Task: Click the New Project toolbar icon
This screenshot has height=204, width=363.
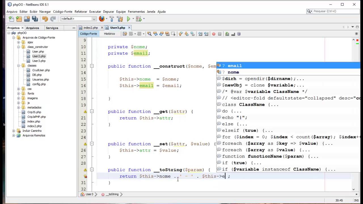Action: point(19,19)
